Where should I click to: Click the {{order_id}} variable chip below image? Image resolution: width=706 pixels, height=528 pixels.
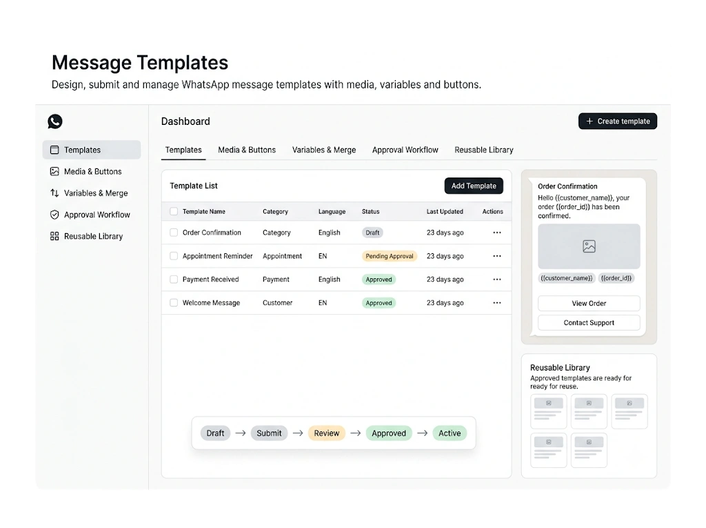click(x=616, y=278)
